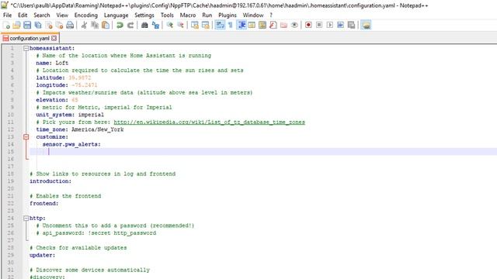Play back the recorded macro
The height and width of the screenshot is (279, 497).
330,25
